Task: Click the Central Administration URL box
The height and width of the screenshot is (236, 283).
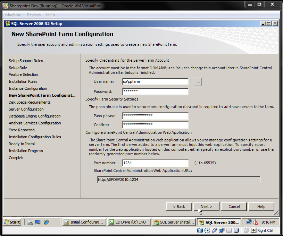Action: pos(179,180)
